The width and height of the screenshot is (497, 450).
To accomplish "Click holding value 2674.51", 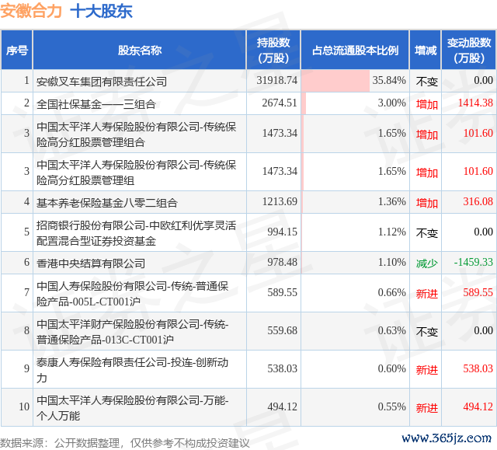I will (x=280, y=103).
